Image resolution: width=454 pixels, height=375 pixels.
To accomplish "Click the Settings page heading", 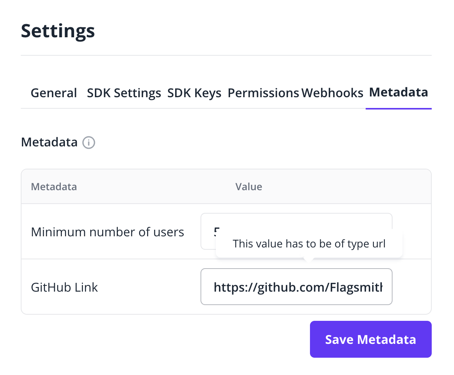I will [58, 31].
